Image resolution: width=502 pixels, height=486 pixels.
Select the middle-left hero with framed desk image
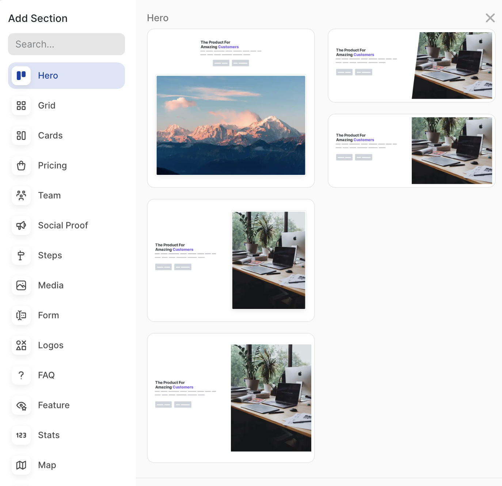tap(231, 260)
